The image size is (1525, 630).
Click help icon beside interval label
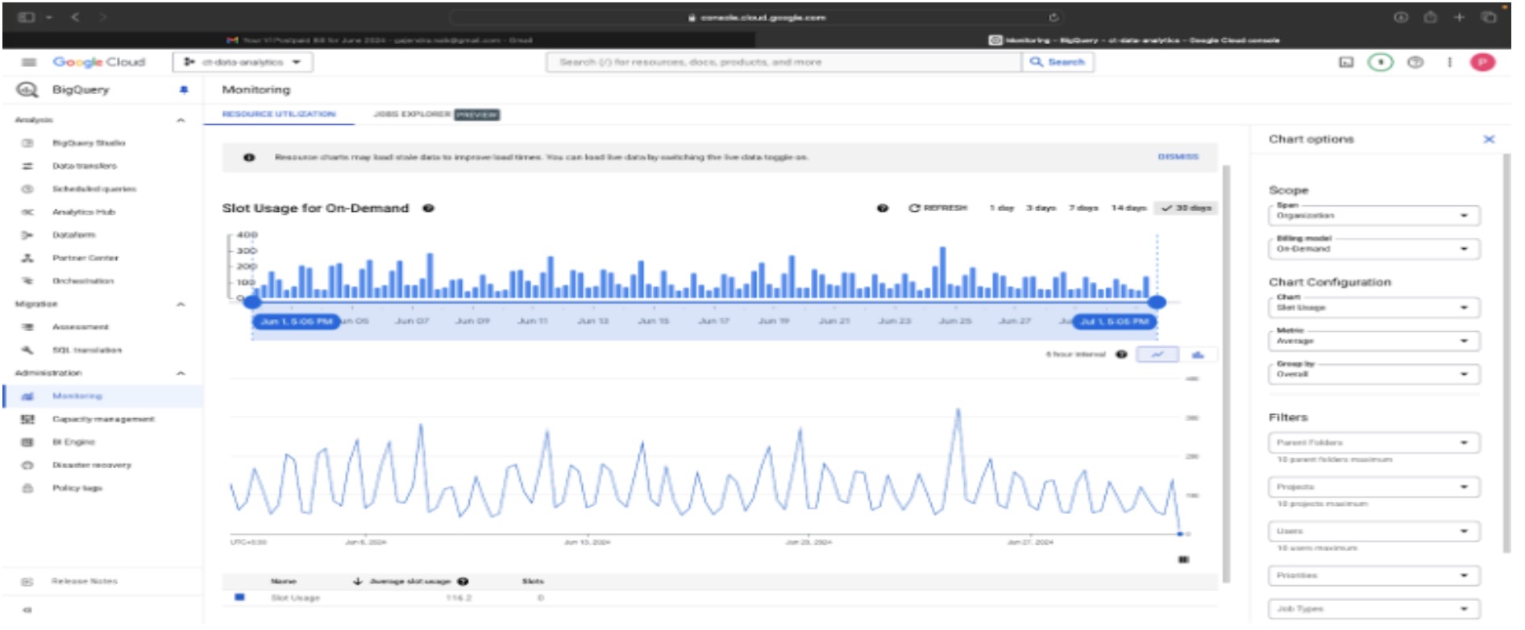(x=1121, y=355)
